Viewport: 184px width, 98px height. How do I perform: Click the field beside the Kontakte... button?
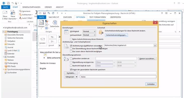tap(118, 73)
